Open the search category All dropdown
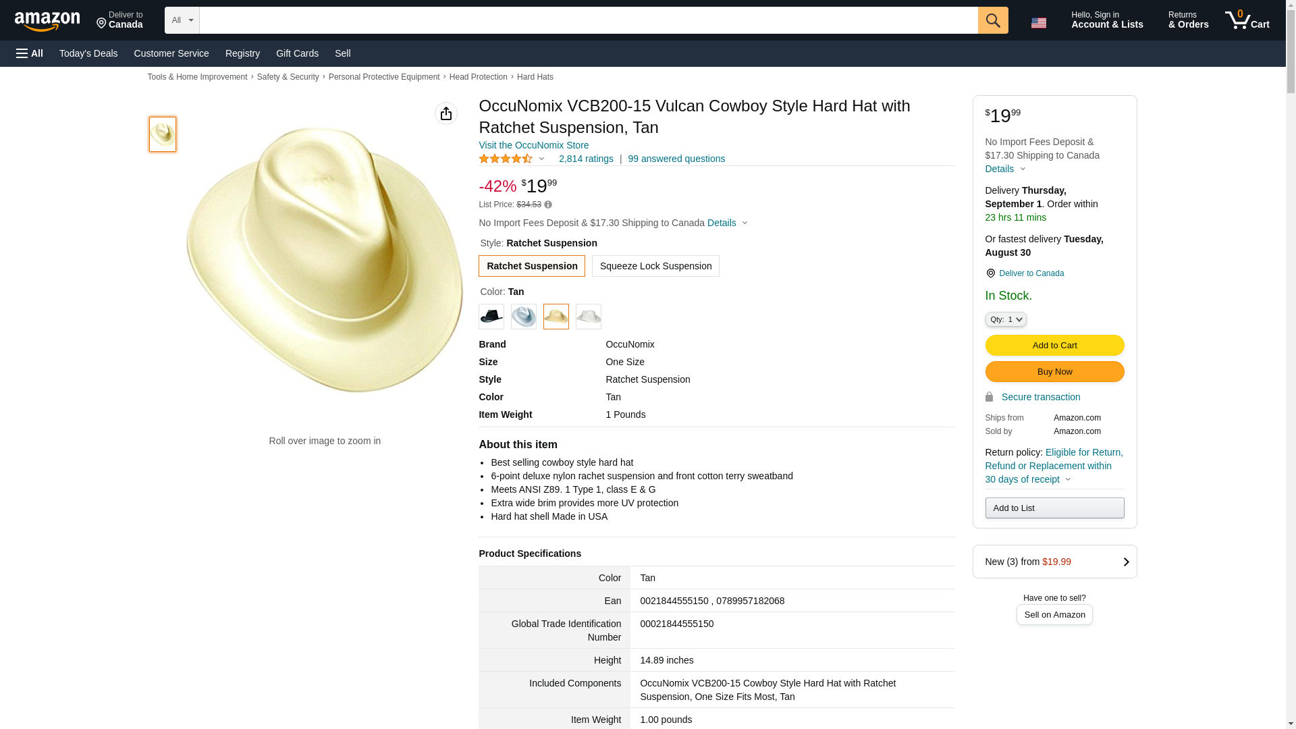Viewport: 1296px width, 729px height. point(182,20)
